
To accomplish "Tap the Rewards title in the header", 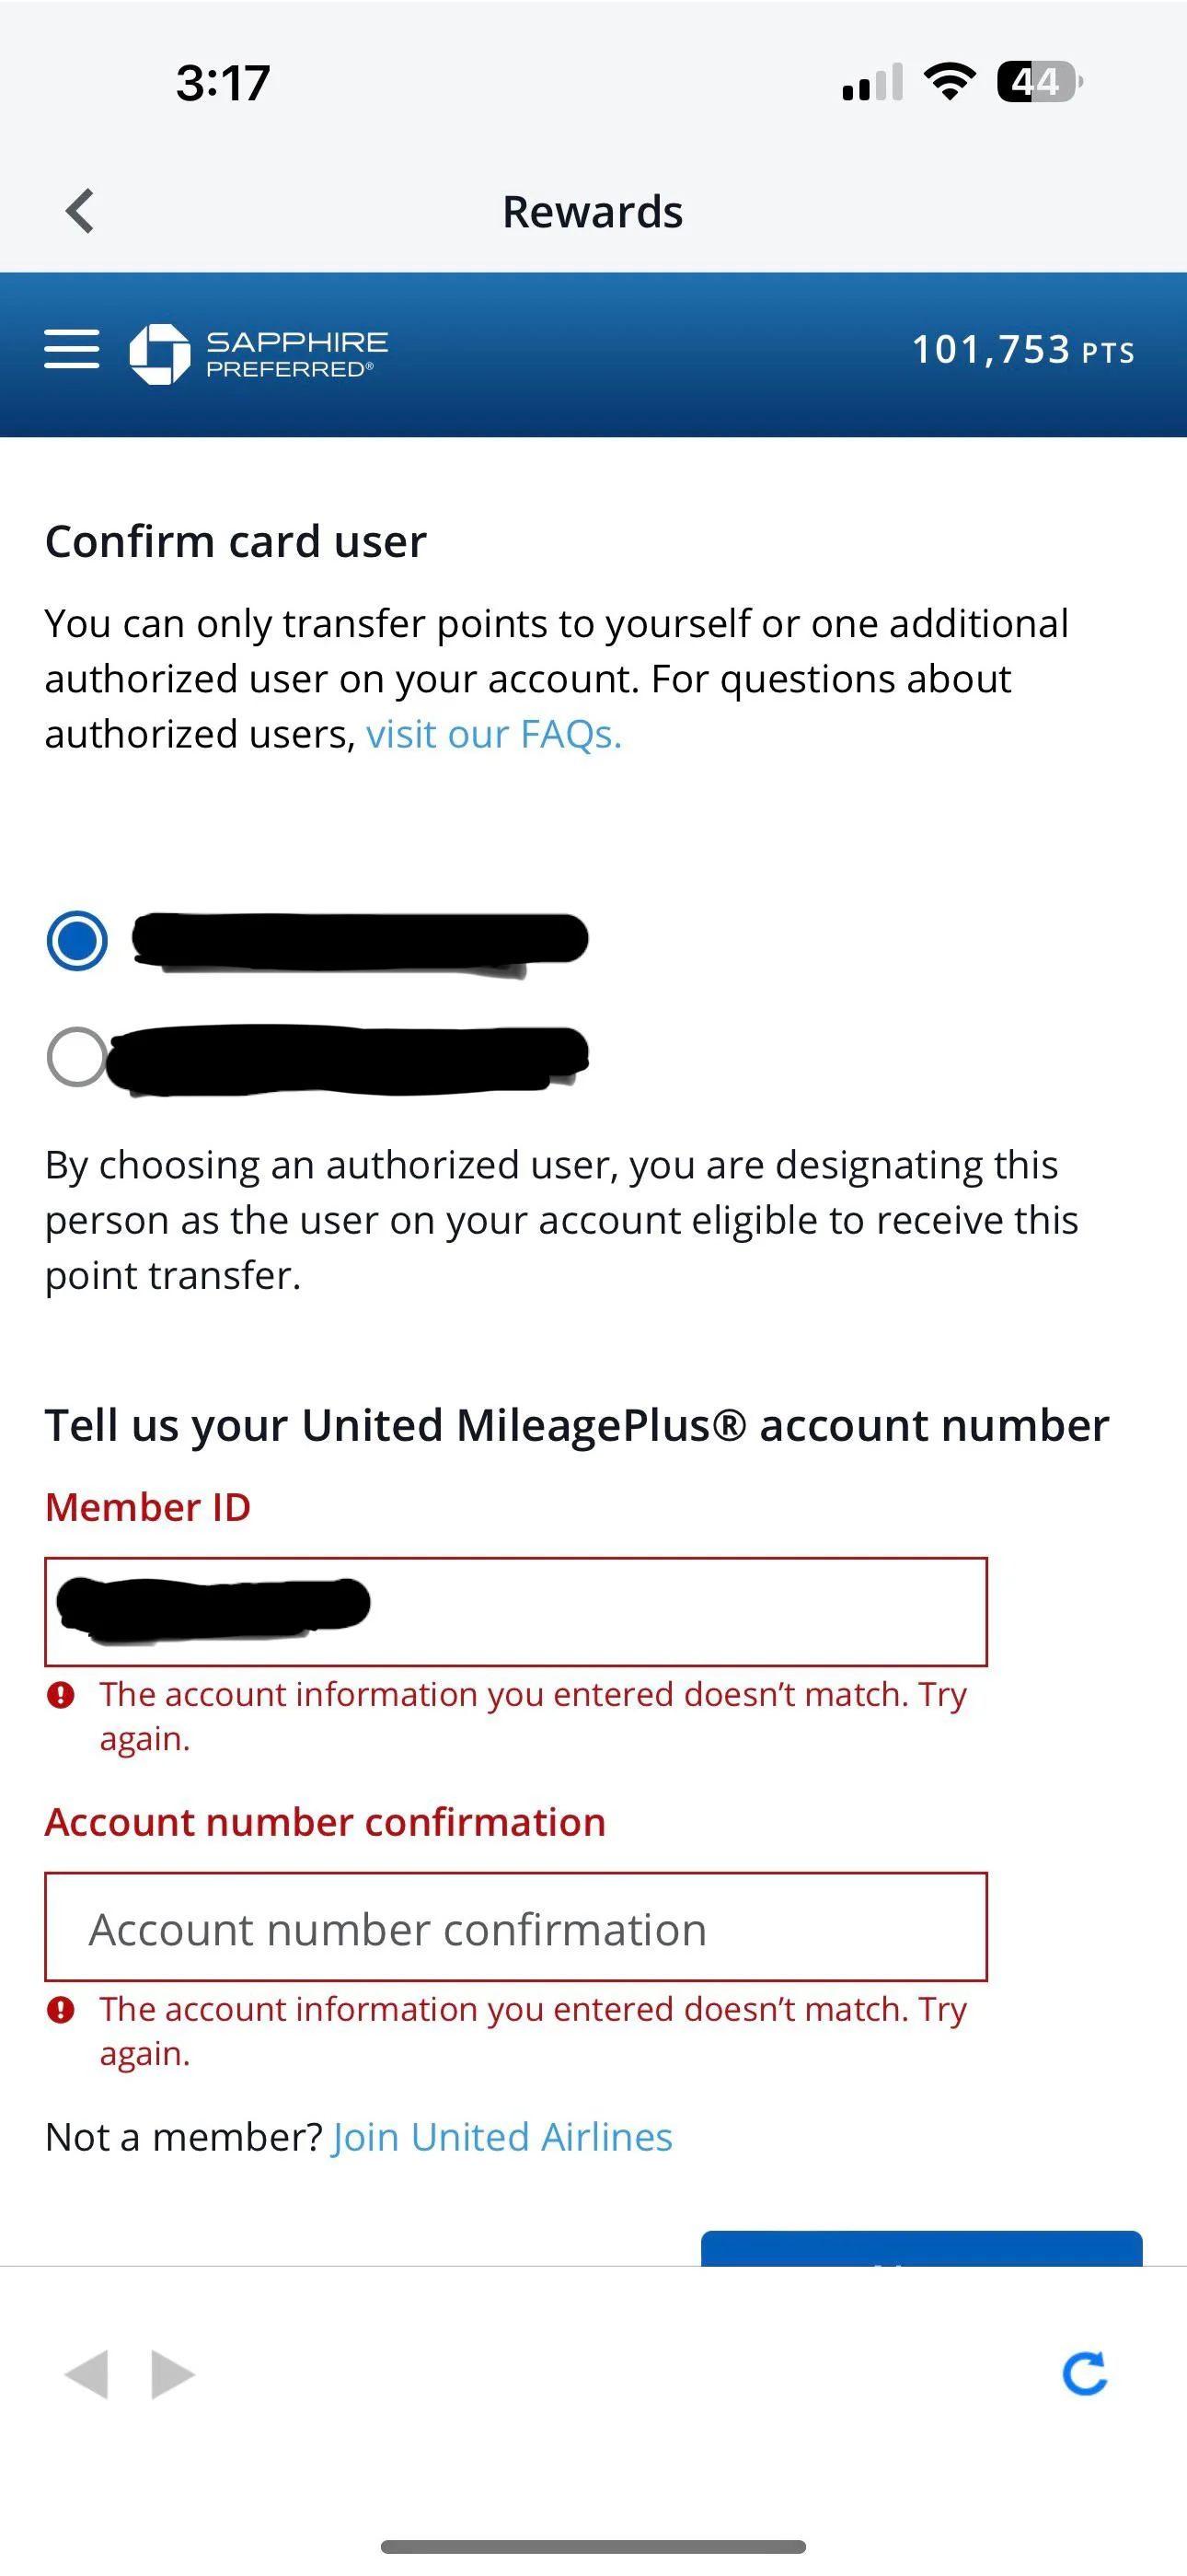I will (593, 210).
